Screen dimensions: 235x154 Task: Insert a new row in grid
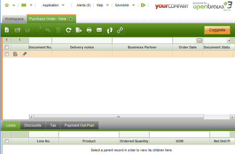tap(17, 30)
